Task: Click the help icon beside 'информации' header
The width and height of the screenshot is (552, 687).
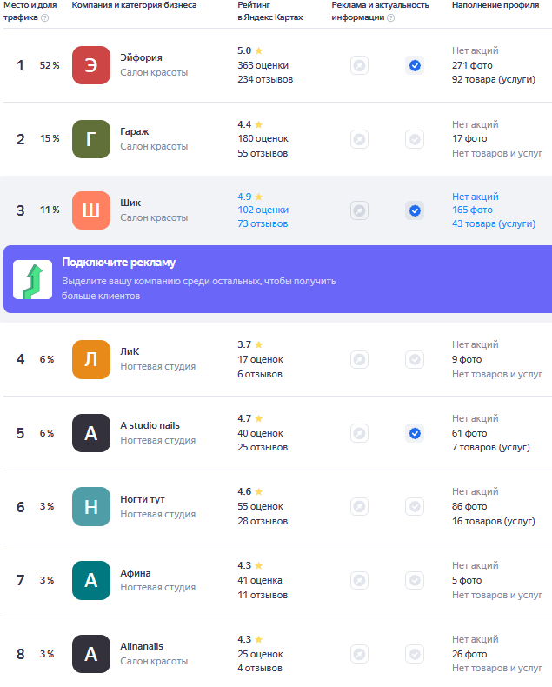Action: click(390, 17)
